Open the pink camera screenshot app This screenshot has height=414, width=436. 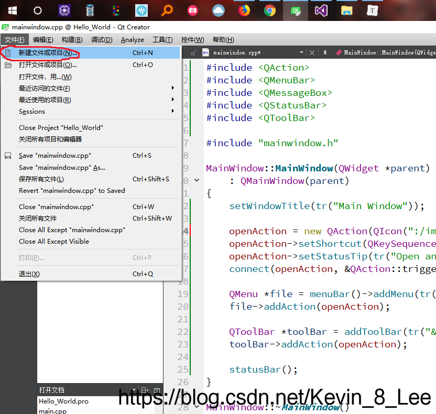(x=193, y=11)
